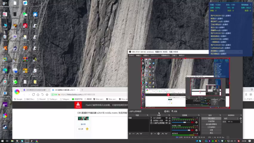This screenshot has width=254, height=143.
Task: Open the scene transition settings gear
Action: [x=241, y=119]
